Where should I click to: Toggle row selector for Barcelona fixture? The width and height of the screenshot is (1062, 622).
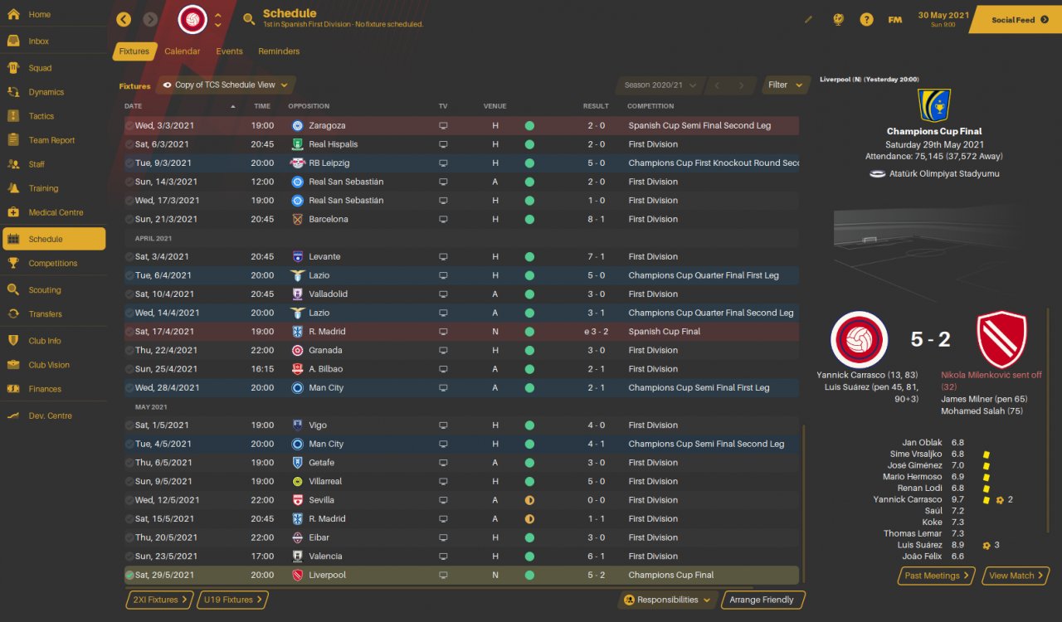coord(129,219)
